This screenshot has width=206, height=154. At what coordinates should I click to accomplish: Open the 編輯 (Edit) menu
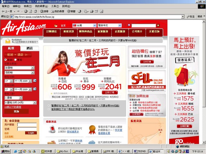(17, 6)
